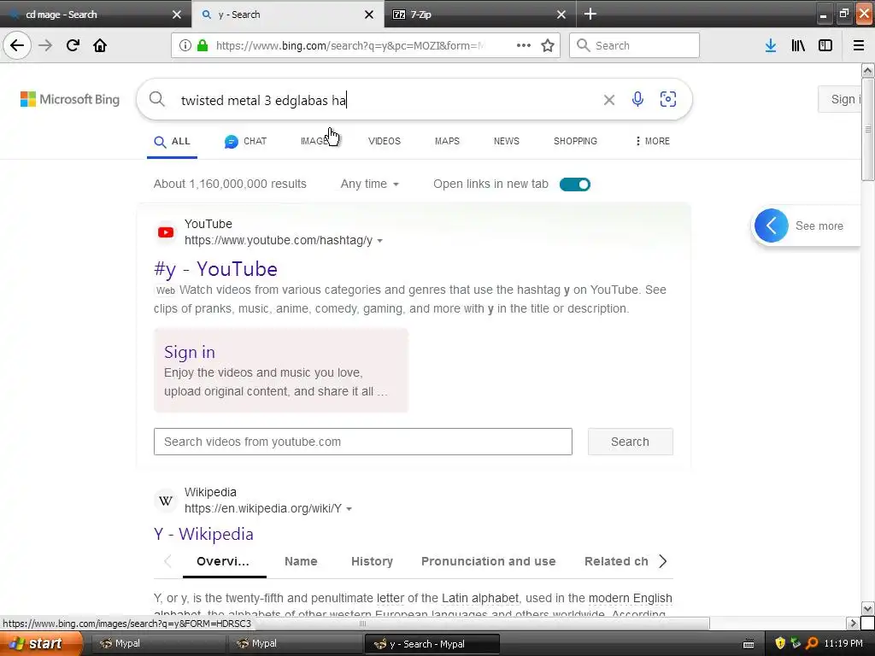875x656 pixels.
Task: Switch to the MAPS results tab
Action: (x=447, y=141)
